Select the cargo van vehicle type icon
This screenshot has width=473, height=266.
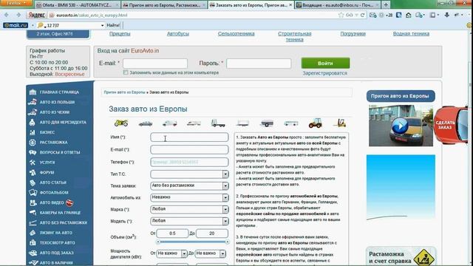coord(194,123)
